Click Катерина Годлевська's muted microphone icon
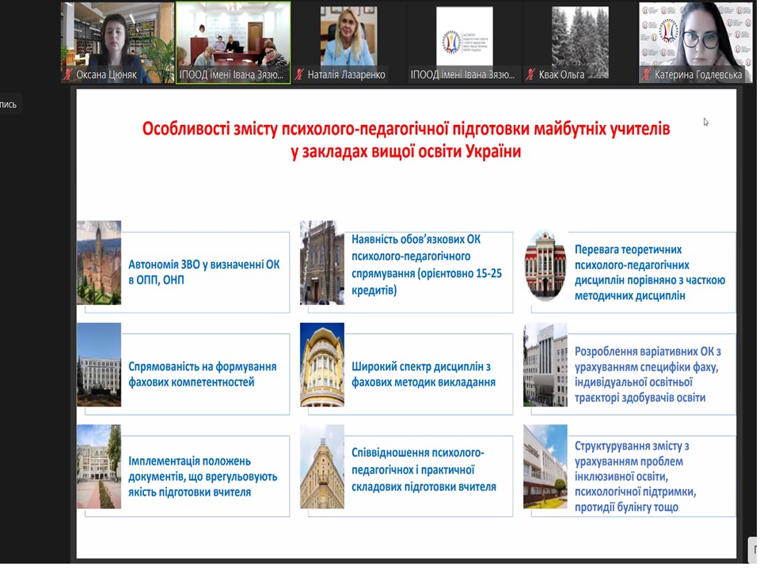 pyautogui.click(x=646, y=75)
